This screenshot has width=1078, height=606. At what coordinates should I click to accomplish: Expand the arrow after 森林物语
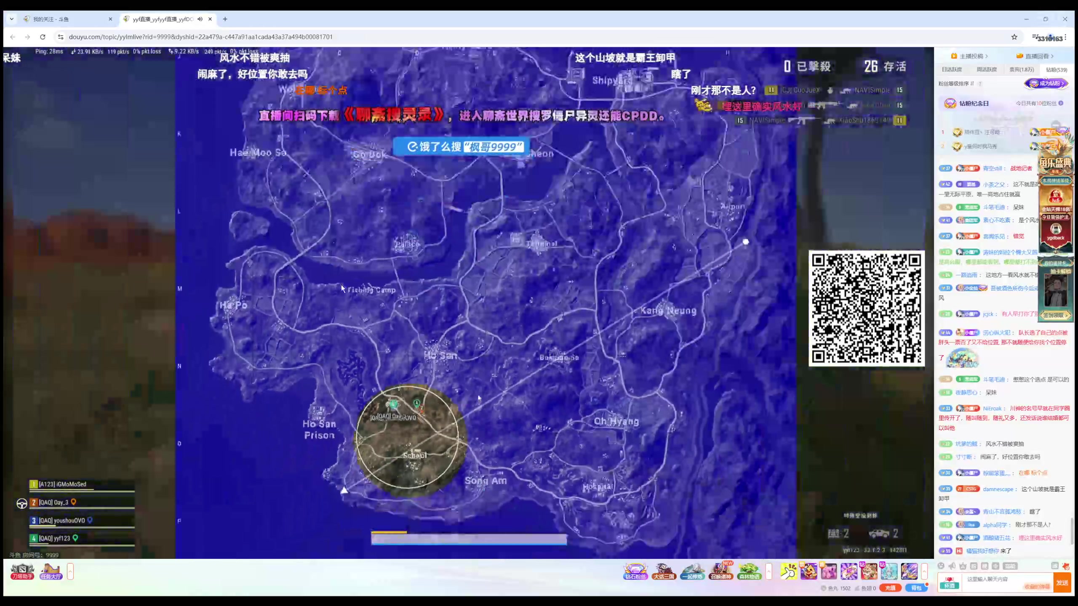pos(769,571)
